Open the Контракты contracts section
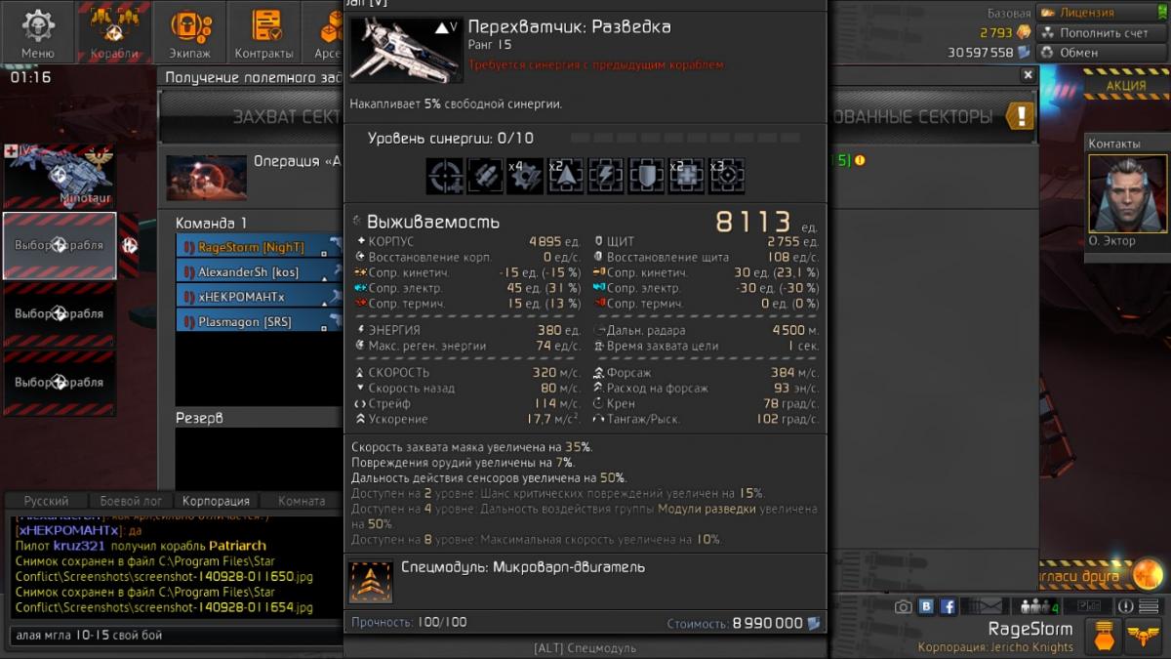 [x=264, y=32]
